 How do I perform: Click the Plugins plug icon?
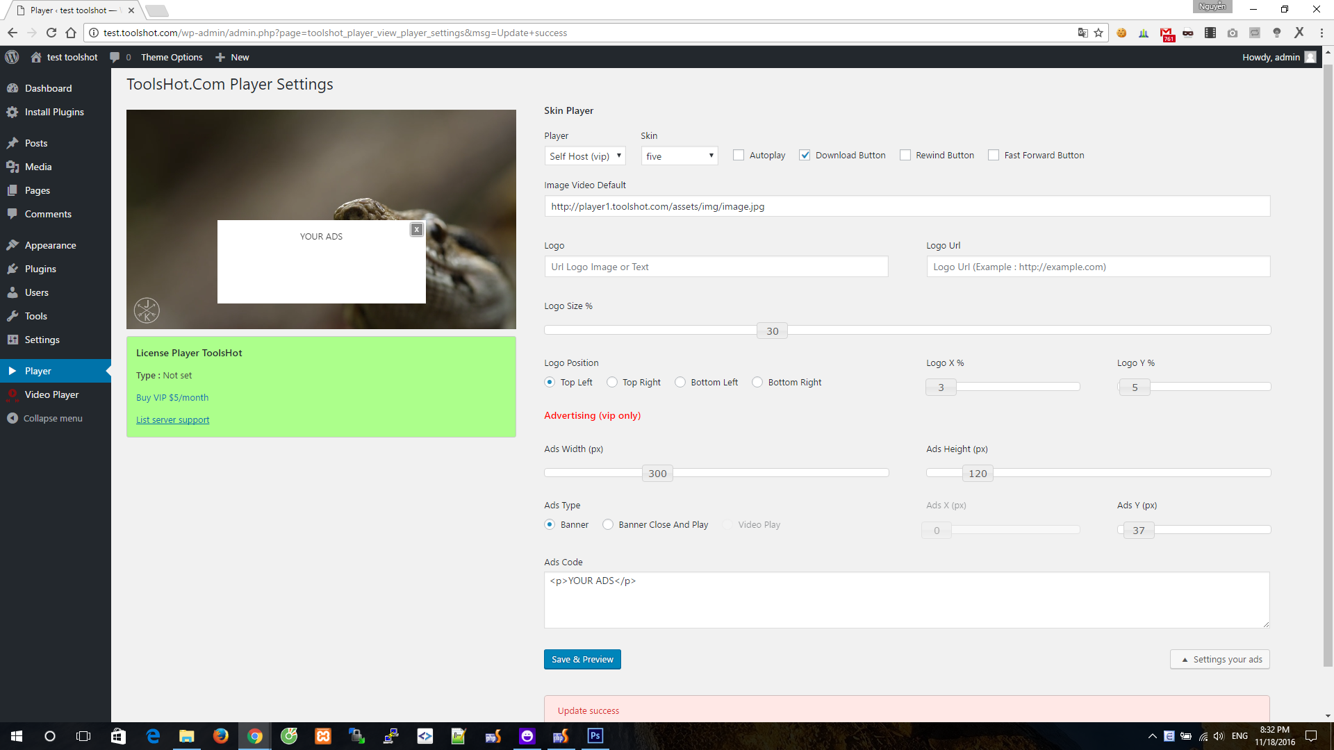click(x=13, y=269)
